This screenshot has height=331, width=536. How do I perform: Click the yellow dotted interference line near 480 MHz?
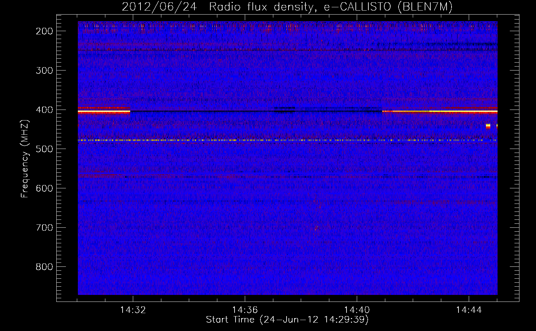pyautogui.click(x=288, y=140)
